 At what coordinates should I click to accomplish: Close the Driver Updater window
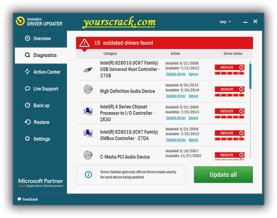point(255,22)
